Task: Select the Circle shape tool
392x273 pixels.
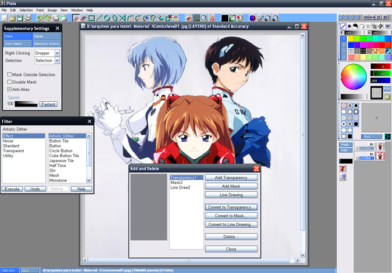Action: point(107,18)
